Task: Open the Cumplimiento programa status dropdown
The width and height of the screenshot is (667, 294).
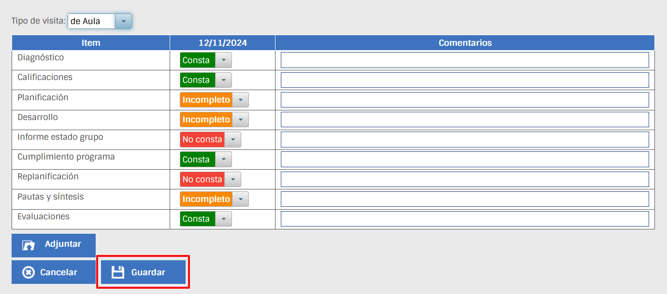Action: tap(223, 160)
